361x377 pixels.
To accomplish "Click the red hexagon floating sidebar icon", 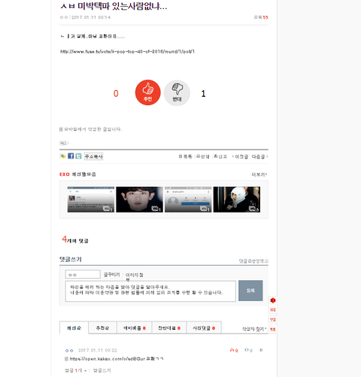I will point(273,300).
